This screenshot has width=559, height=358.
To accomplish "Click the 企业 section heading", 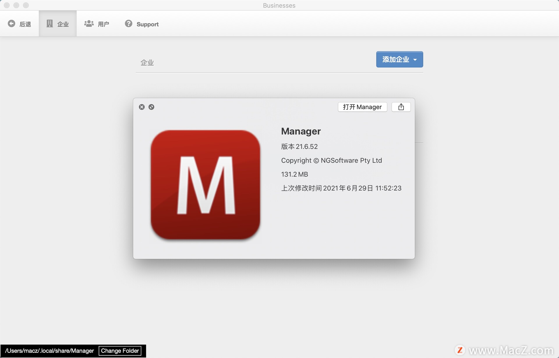I will pyautogui.click(x=147, y=63).
